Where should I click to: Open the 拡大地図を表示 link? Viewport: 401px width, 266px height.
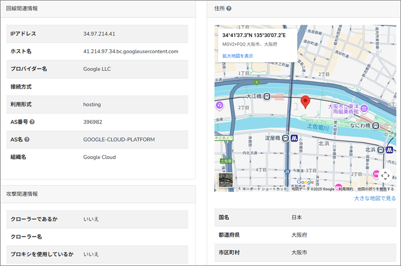(238, 56)
